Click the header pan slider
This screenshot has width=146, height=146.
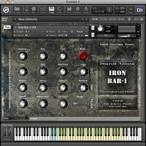pyautogui.click(x=106, y=36)
